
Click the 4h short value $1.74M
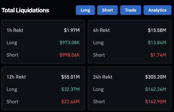point(158,55)
